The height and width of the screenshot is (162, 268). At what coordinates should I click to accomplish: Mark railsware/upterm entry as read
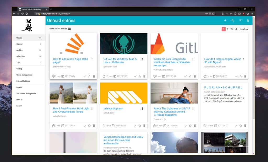(135, 126)
